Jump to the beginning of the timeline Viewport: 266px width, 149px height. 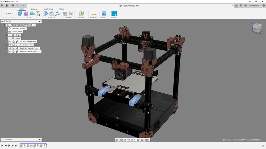[x=2, y=146]
